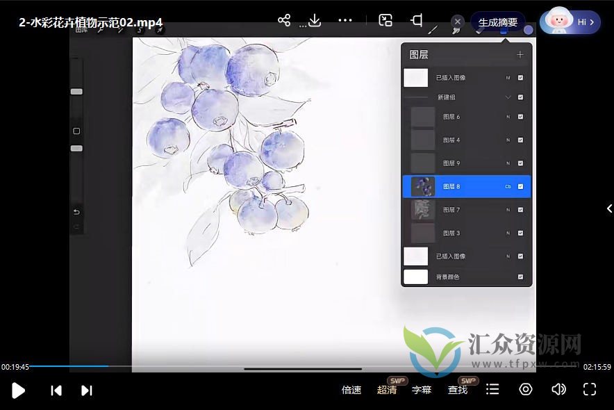Click the picture-in-picture icon in the toolbar
Image resolution: width=614 pixels, height=410 pixels.
pyautogui.click(x=386, y=21)
